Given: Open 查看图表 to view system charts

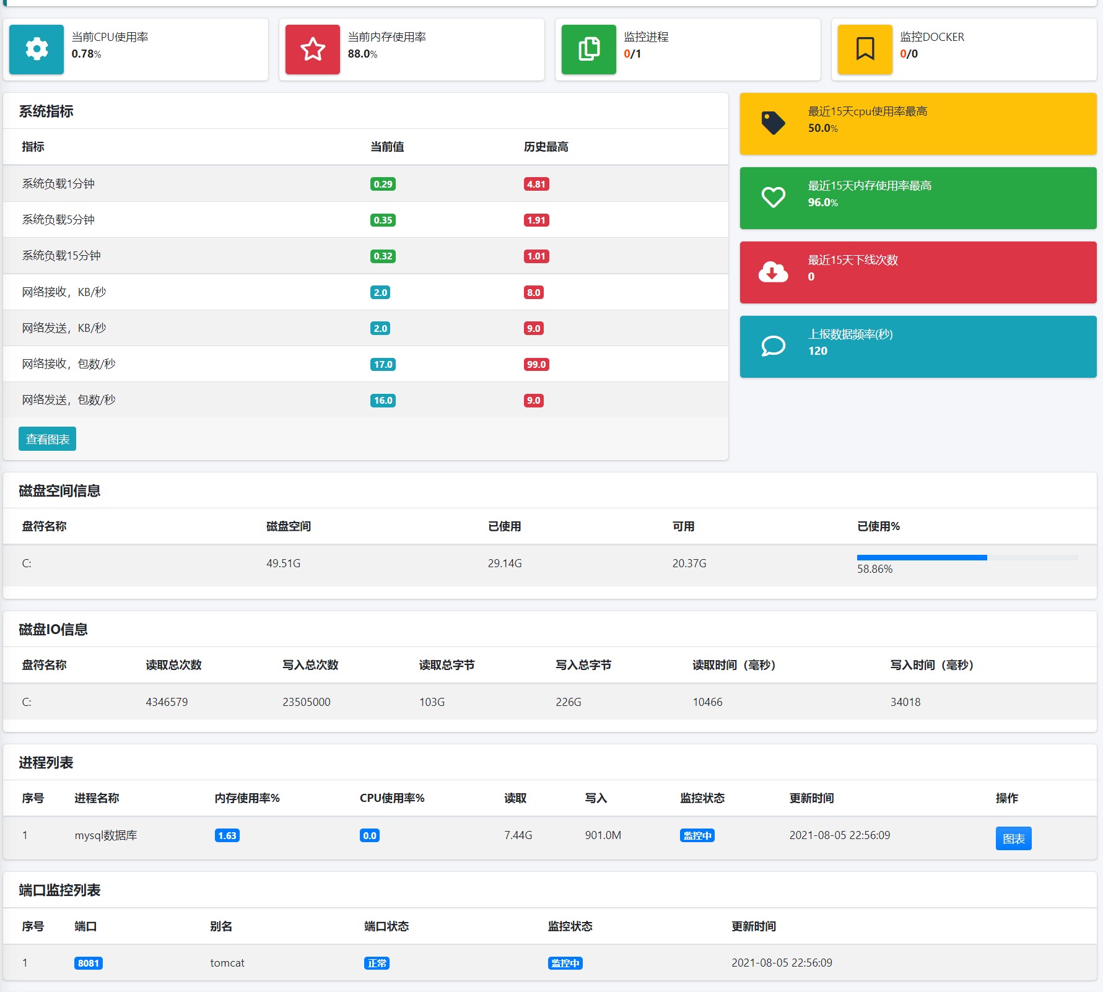Looking at the screenshot, I should (x=47, y=439).
